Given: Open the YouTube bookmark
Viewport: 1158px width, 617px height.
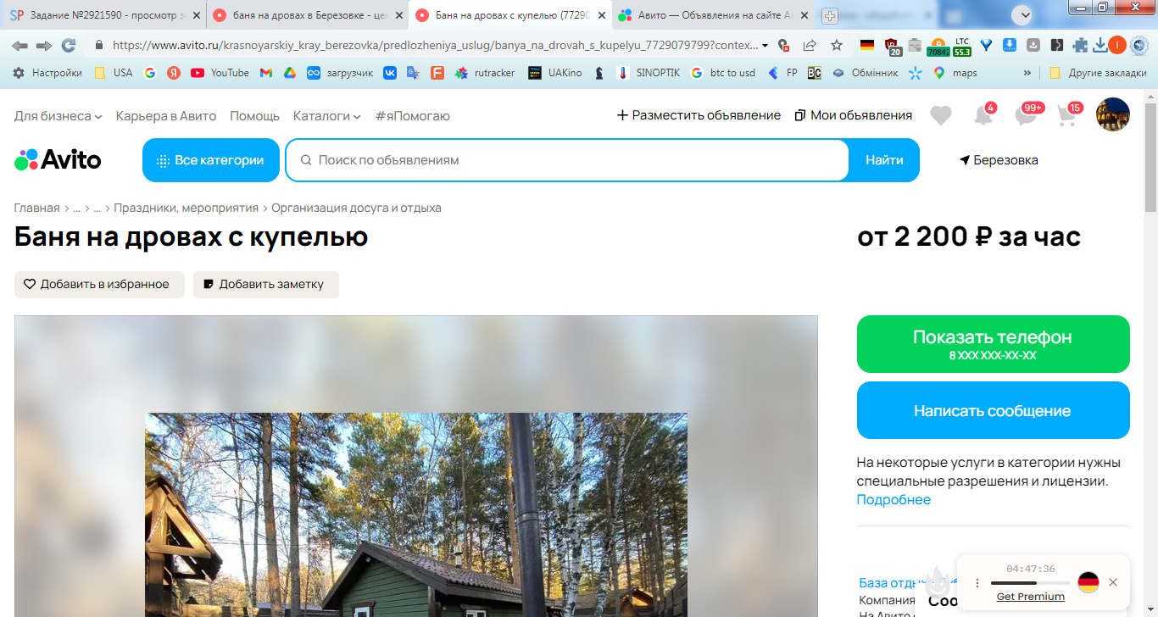Looking at the screenshot, I should click(x=220, y=73).
